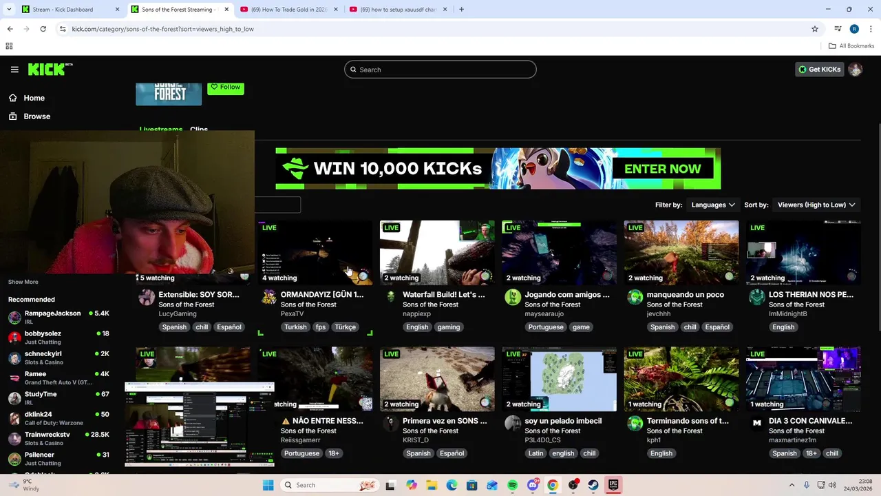Open a new browser tab
The width and height of the screenshot is (881, 496).
(461, 10)
